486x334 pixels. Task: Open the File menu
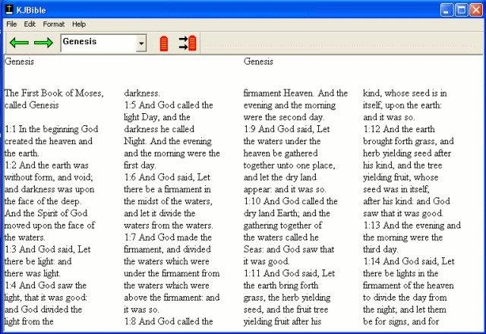[x=11, y=24]
